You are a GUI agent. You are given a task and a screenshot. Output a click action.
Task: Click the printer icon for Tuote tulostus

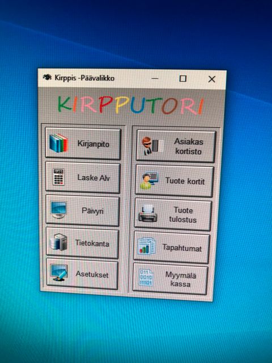(148, 213)
